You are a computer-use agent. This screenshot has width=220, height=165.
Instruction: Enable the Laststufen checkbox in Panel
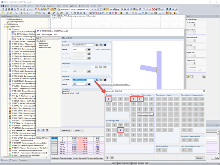(x=188, y=67)
